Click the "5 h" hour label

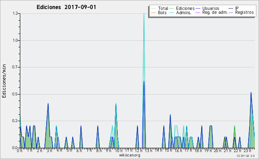click(x=69, y=150)
